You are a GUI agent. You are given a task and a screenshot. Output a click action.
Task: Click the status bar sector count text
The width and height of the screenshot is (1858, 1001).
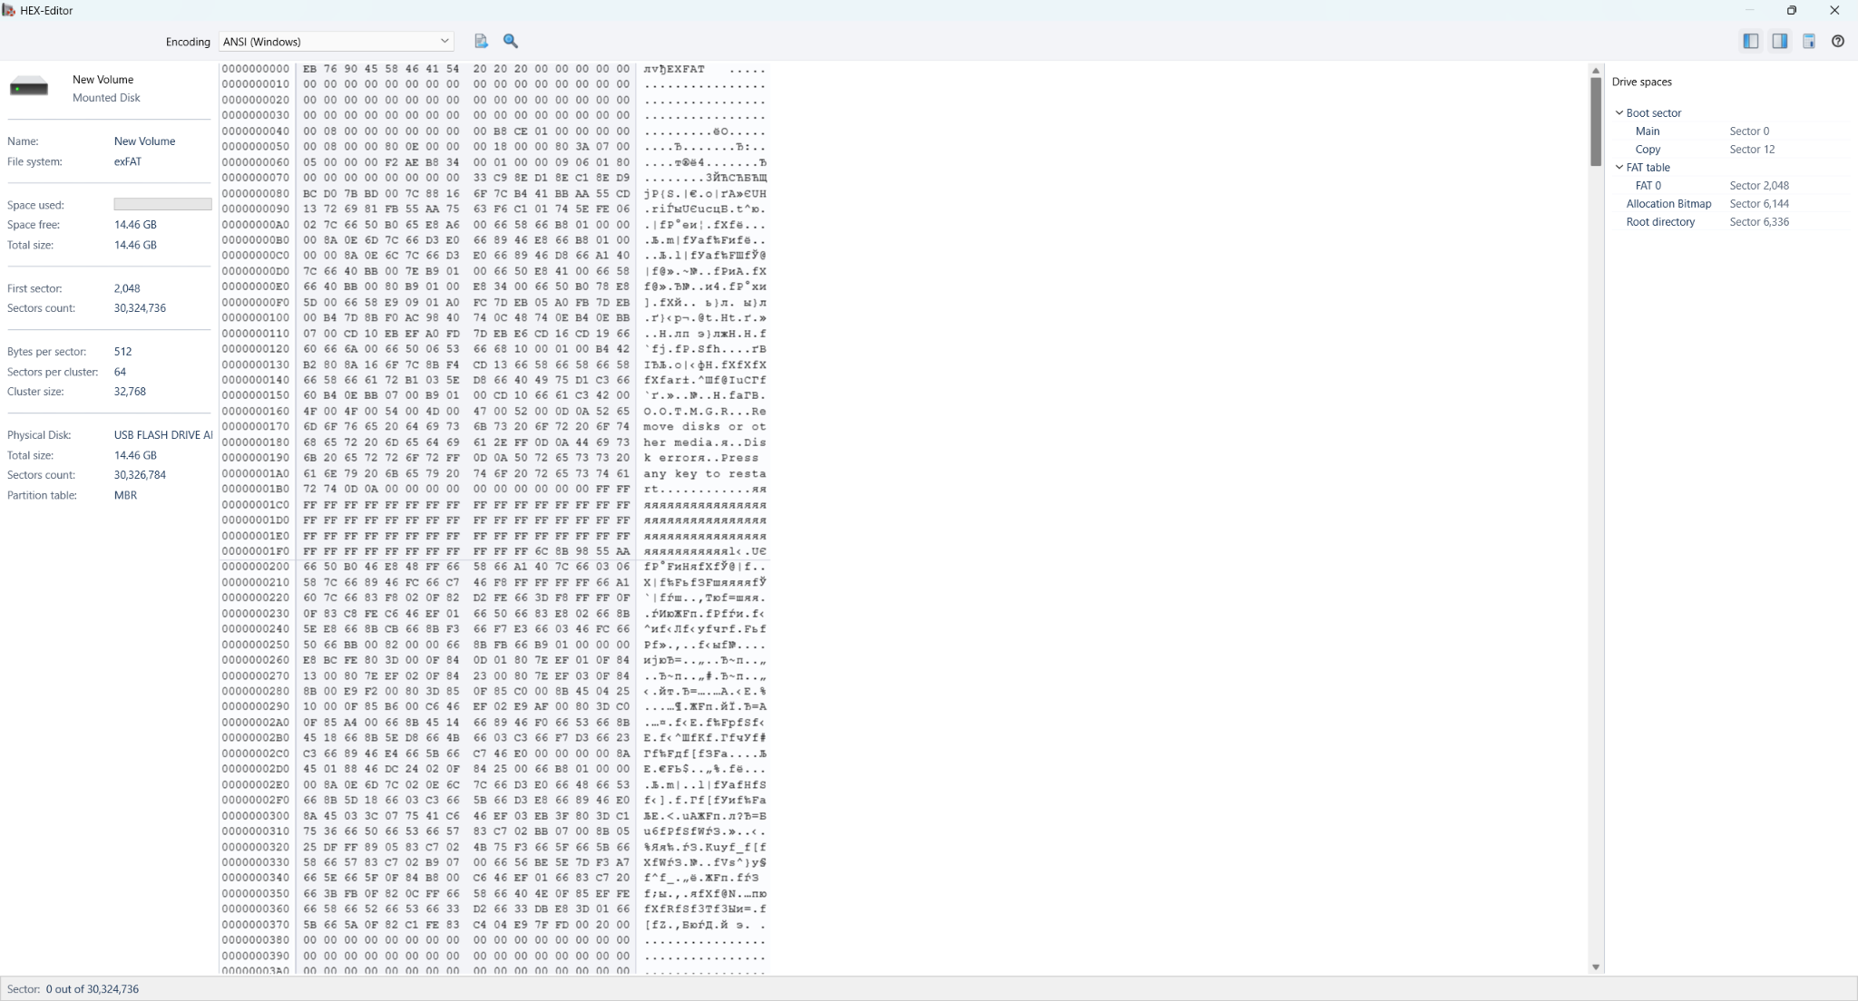pos(93,989)
